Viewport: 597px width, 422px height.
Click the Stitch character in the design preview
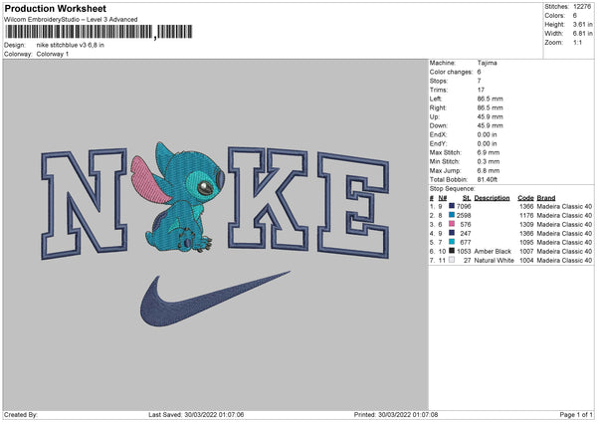coord(178,197)
